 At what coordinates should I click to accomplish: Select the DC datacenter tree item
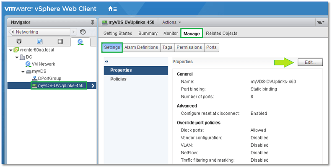pyautogui.click(x=29, y=57)
